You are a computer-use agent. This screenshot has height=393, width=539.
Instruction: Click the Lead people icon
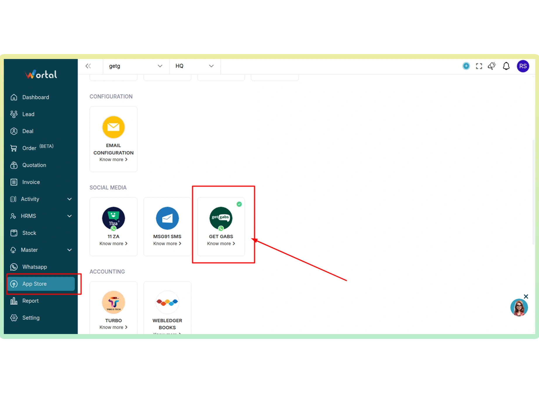[x=14, y=114]
